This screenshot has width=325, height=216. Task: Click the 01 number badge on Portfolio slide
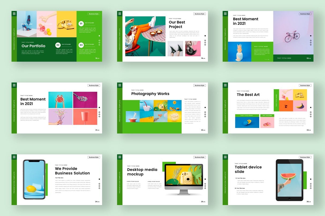click(81, 23)
